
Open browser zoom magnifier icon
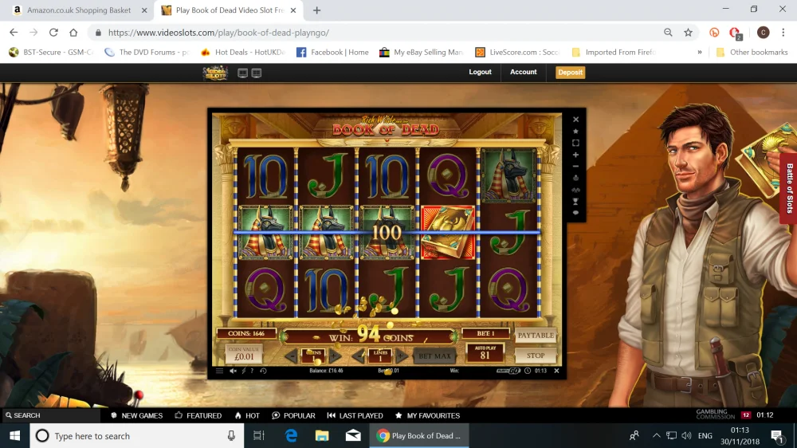668,33
